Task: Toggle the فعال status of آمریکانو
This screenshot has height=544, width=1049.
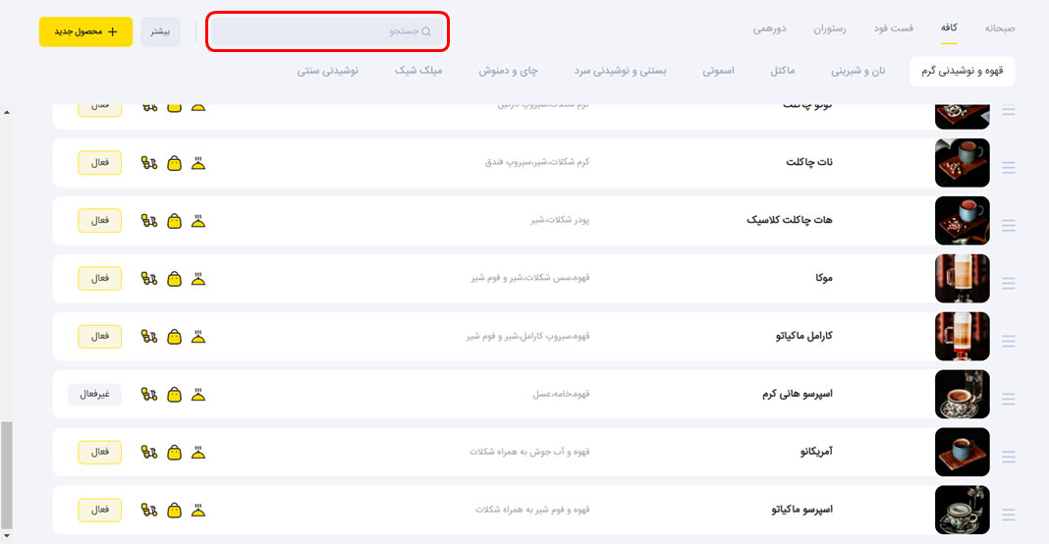Action: point(99,453)
